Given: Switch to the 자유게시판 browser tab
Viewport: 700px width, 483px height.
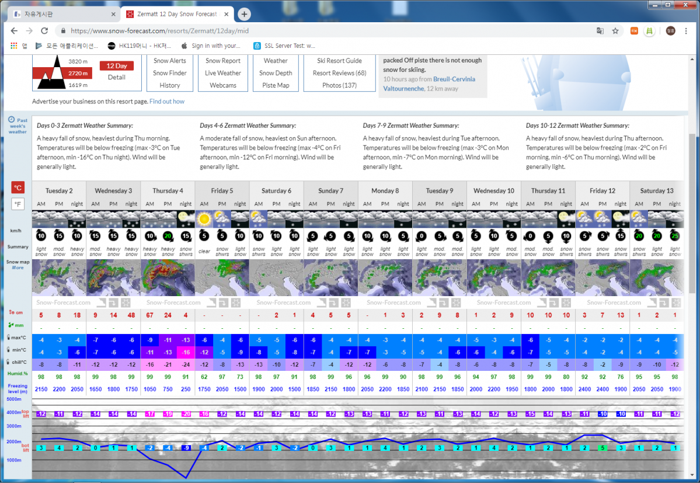Looking at the screenshot, I should tap(65, 14).
